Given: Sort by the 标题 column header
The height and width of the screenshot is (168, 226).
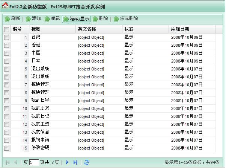Looking at the screenshot, I should pyautogui.click(x=52, y=29).
